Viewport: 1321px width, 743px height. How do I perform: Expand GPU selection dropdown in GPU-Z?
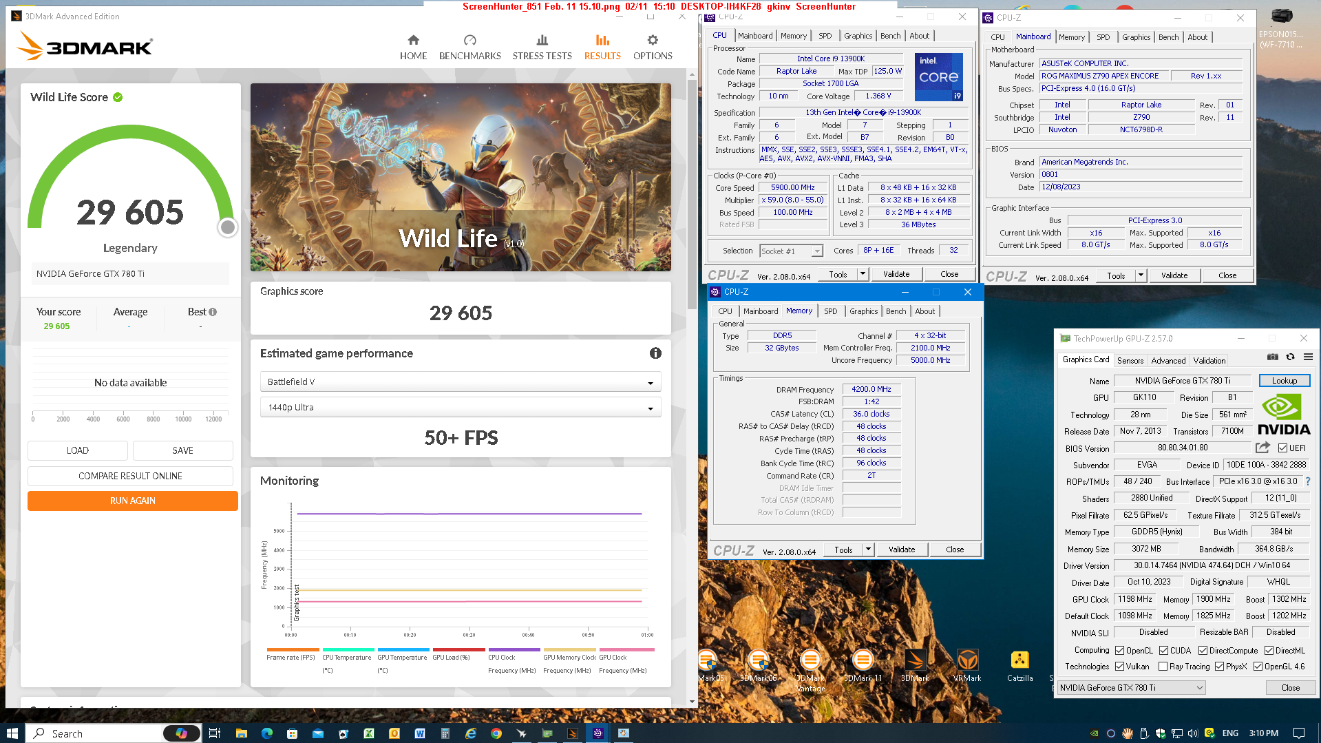[1132, 688]
